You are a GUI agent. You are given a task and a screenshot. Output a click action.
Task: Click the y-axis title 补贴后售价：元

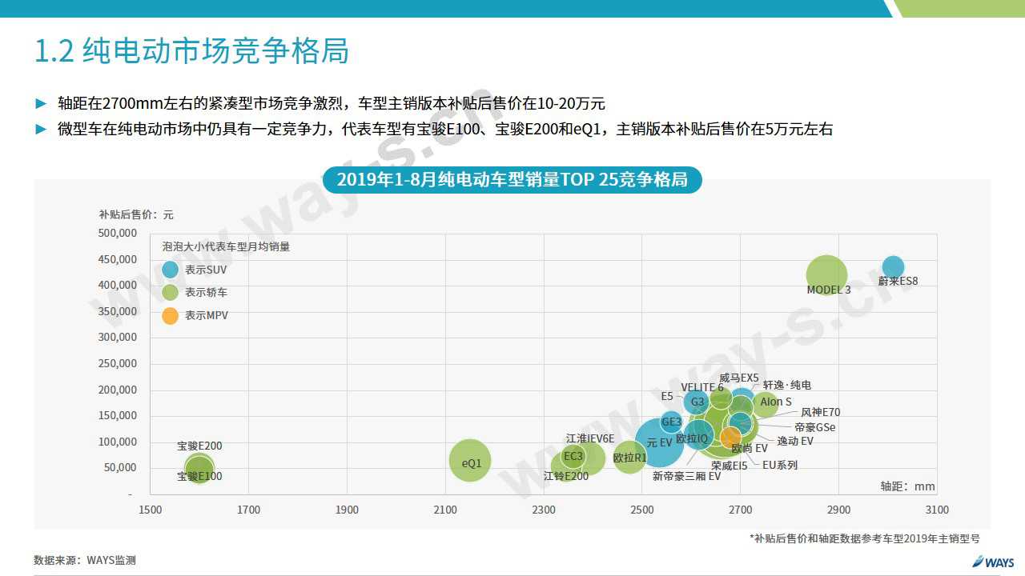click(136, 214)
